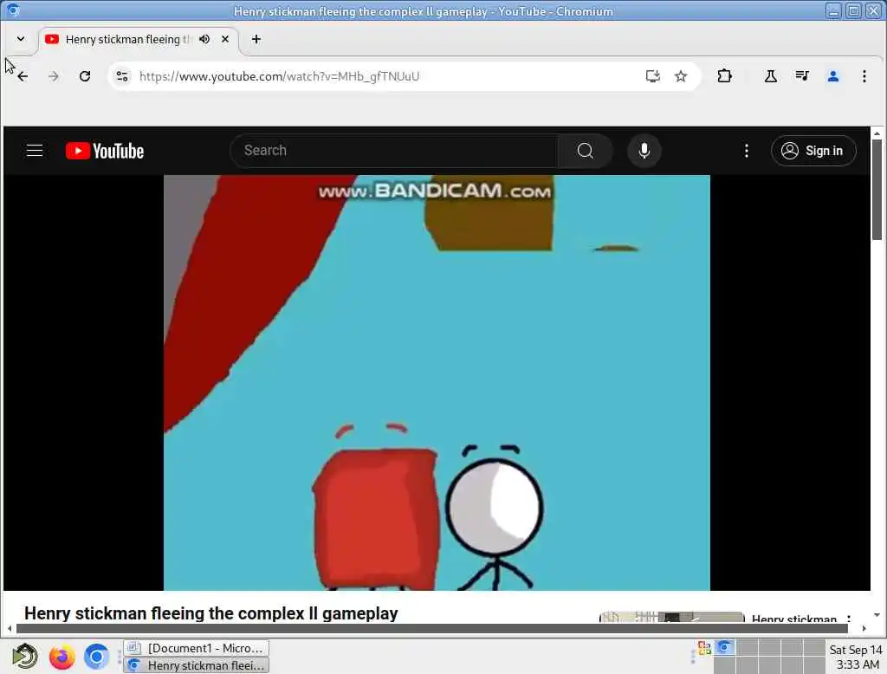Screen dimensions: 887x674
Task: Search with your voice microphone button
Action: 644,151
